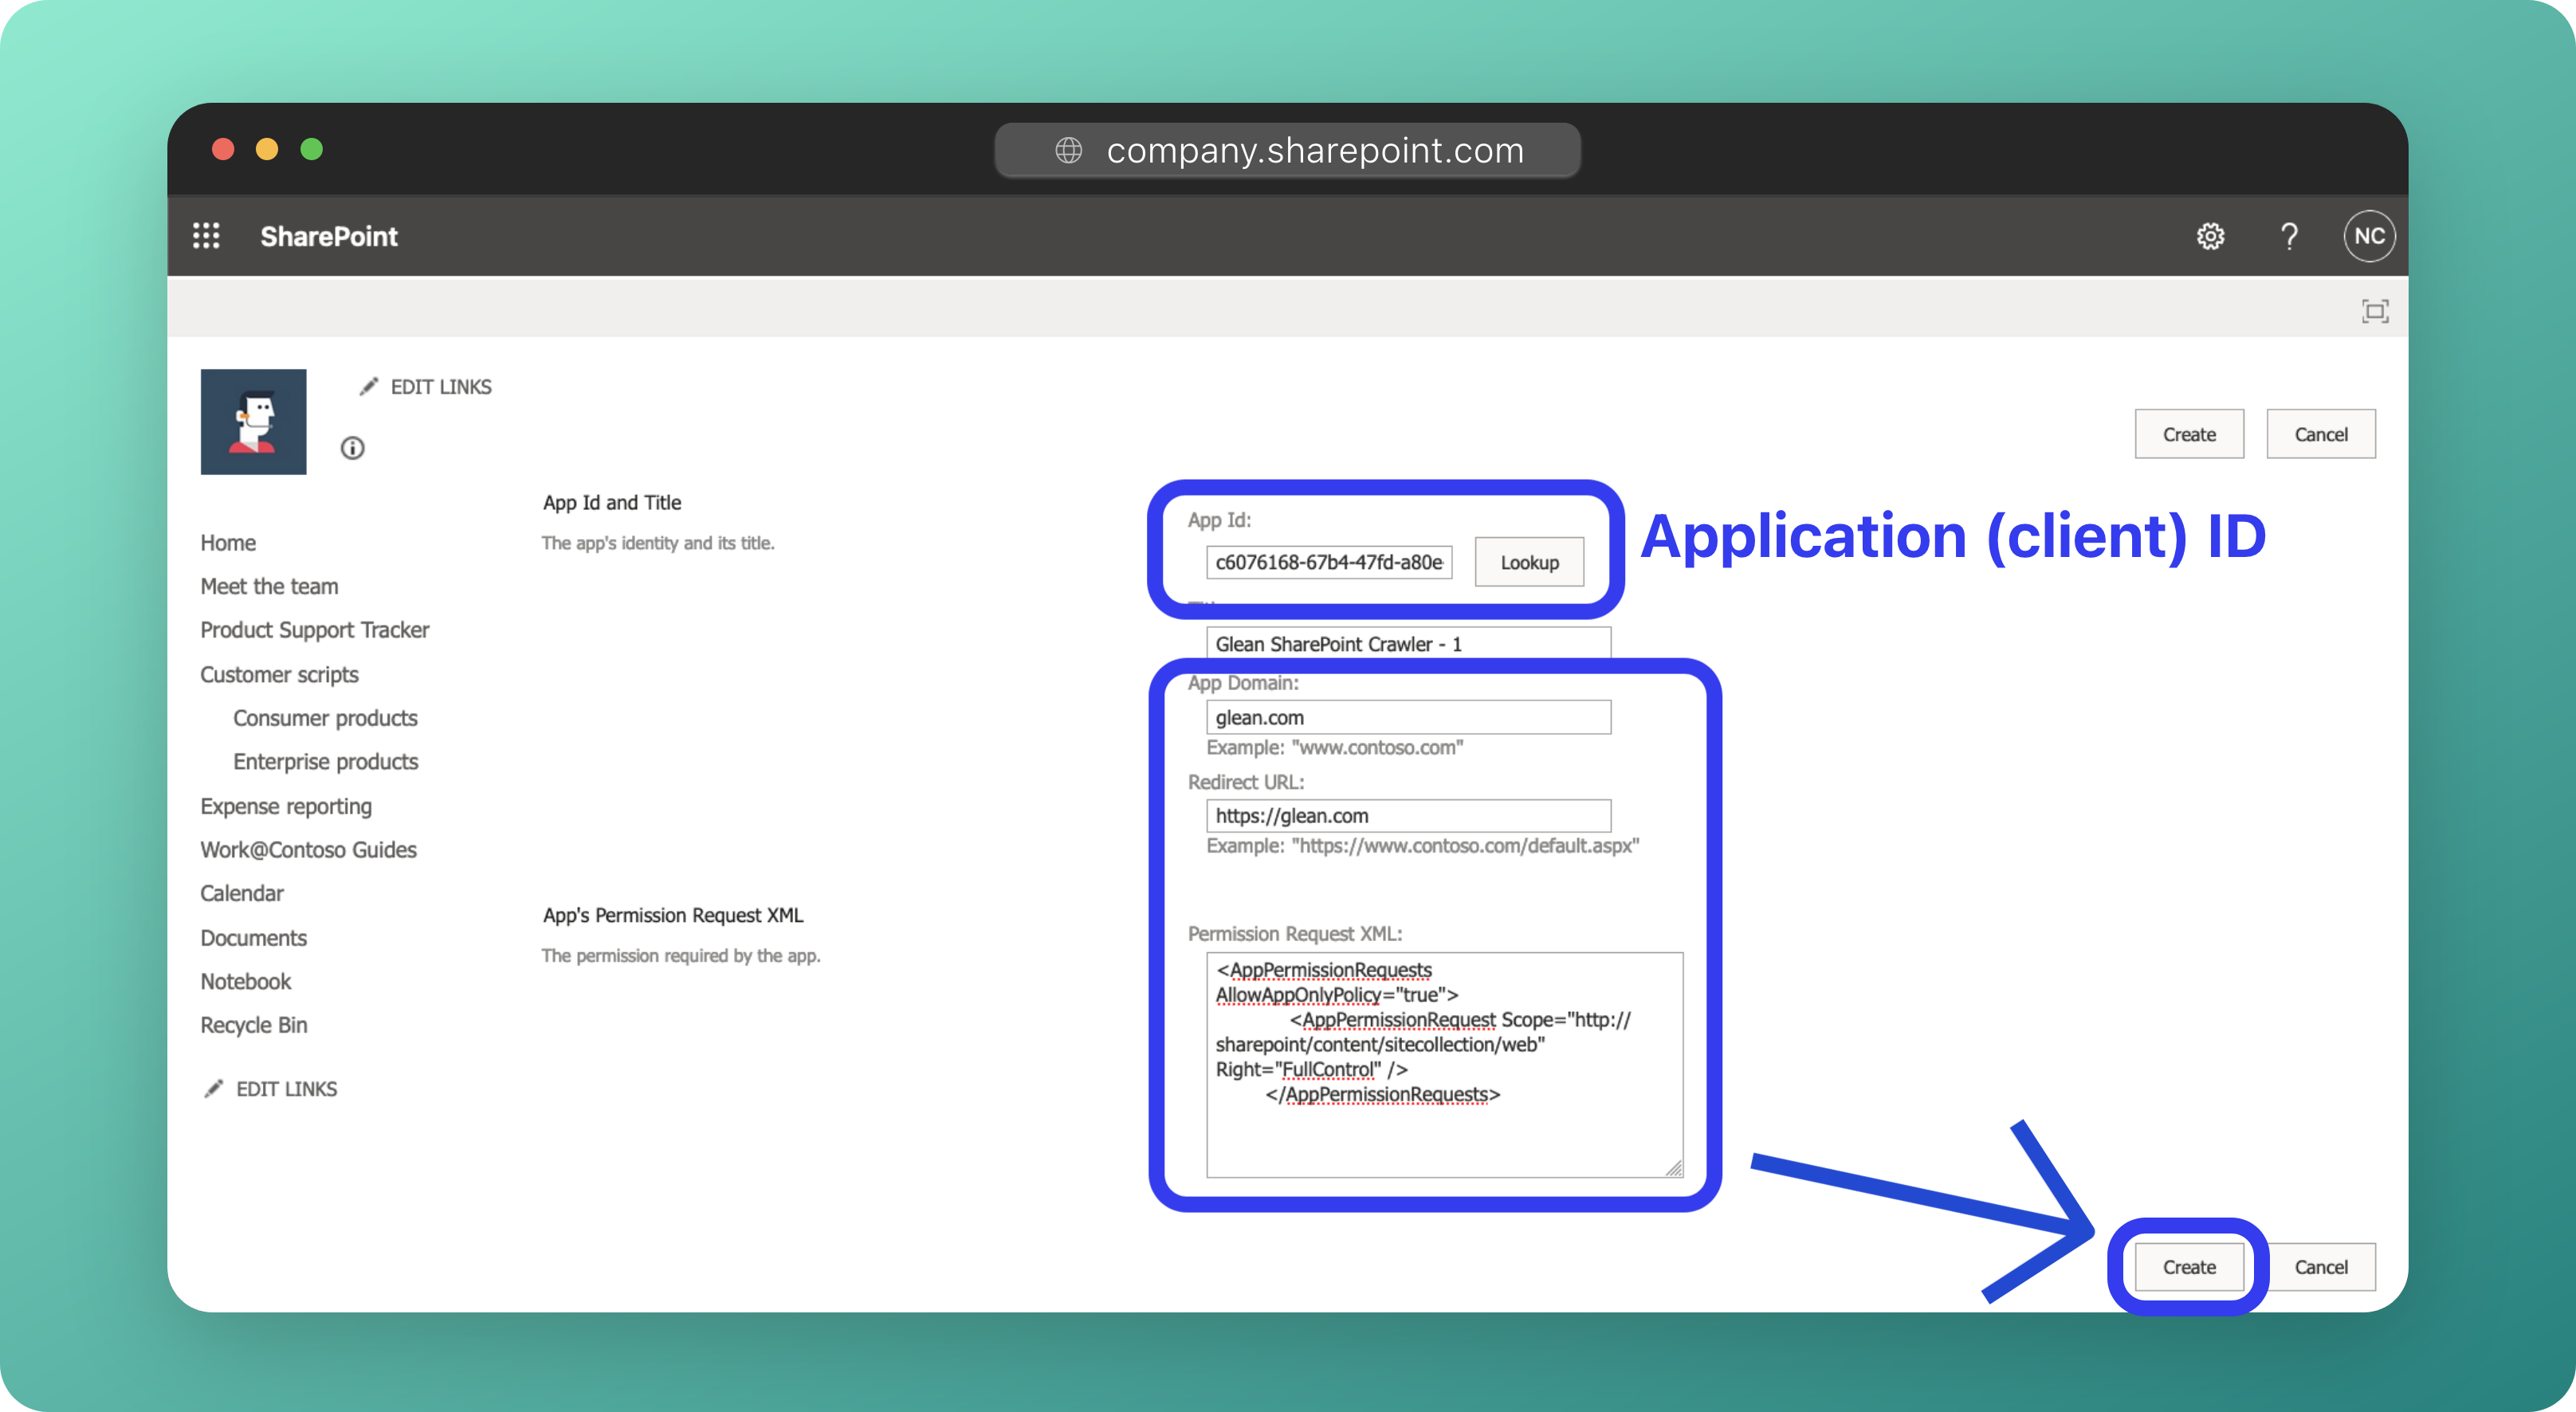Open Product Support Tracker nav link
The width and height of the screenshot is (2576, 1412).
[314, 630]
